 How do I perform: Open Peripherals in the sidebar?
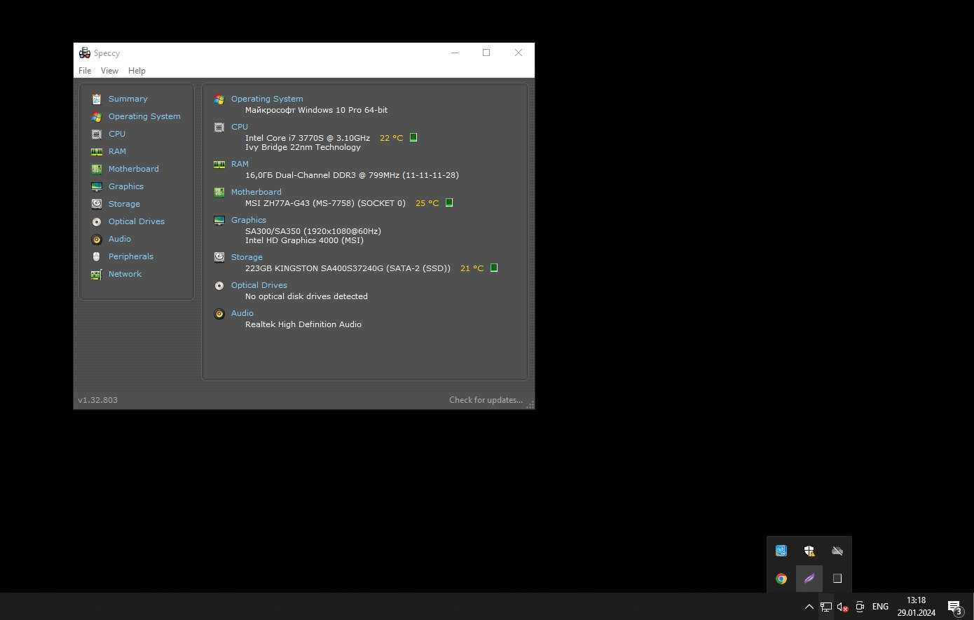click(x=130, y=256)
